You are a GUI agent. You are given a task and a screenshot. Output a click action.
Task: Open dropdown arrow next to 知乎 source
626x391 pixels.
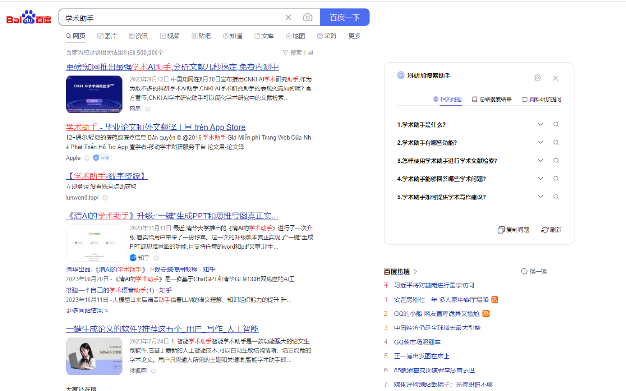(x=156, y=258)
